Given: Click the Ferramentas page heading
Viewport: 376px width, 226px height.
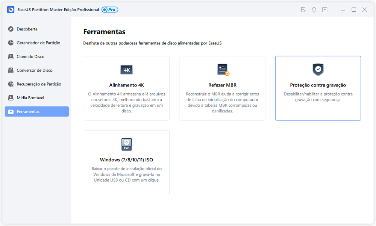Looking at the screenshot, I should [104, 32].
